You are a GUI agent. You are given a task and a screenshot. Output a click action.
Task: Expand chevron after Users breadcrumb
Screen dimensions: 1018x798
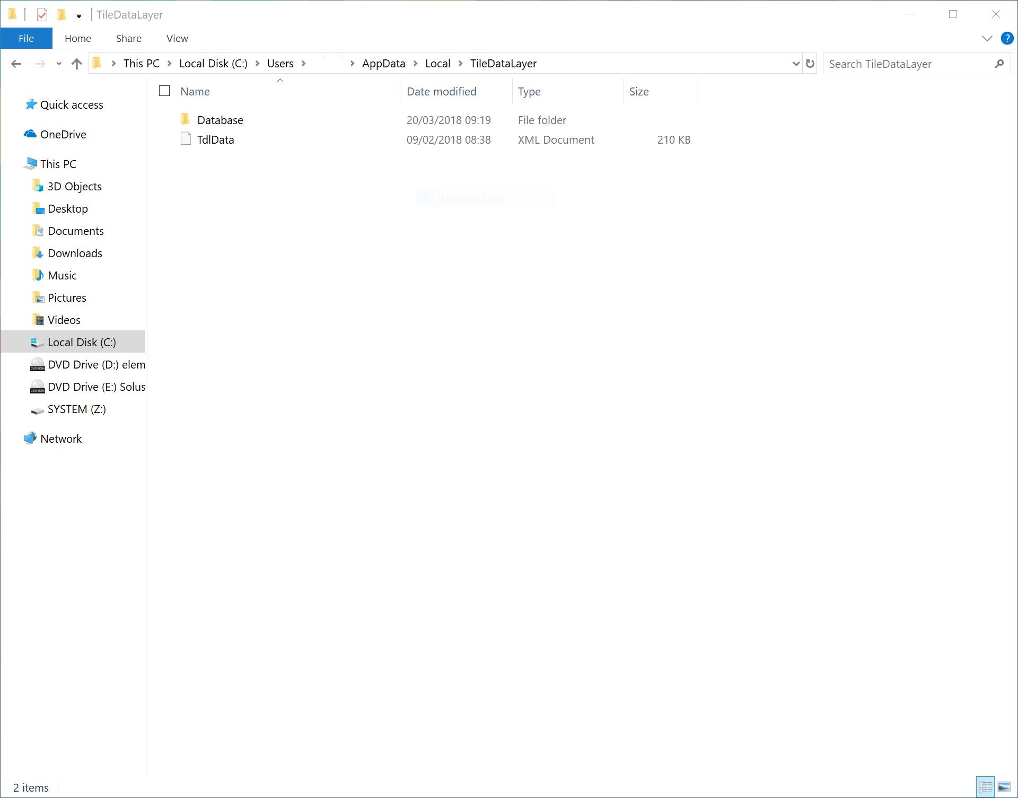303,64
